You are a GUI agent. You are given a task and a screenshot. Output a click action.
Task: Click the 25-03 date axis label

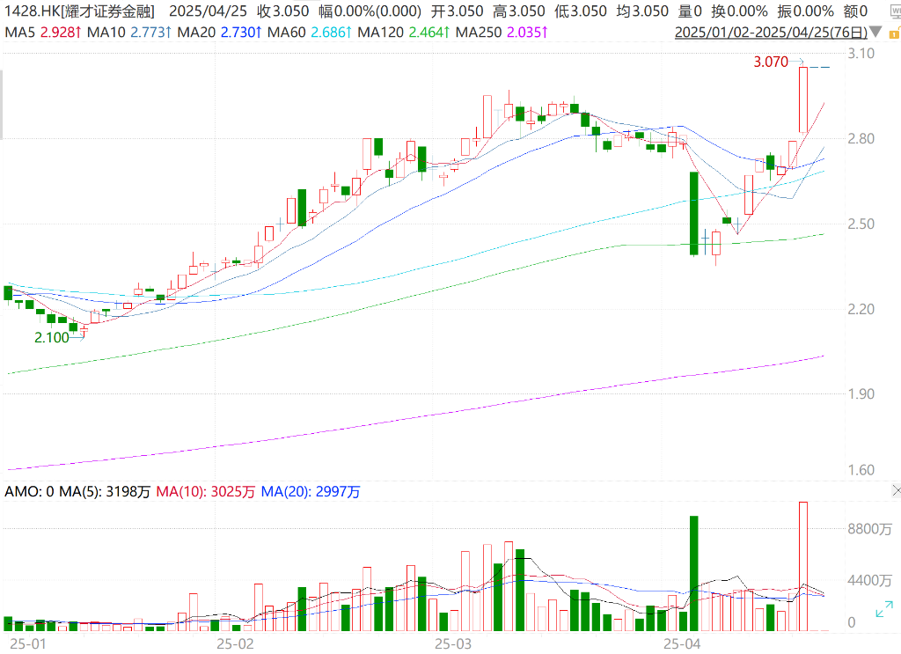pyautogui.click(x=453, y=643)
